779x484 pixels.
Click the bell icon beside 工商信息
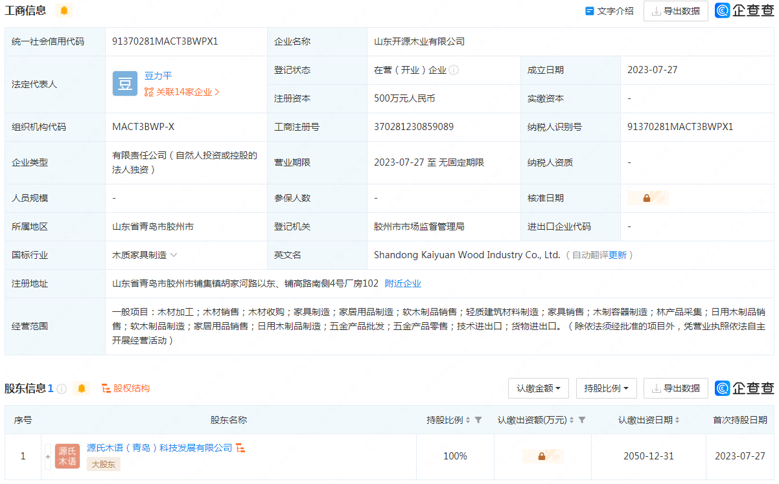click(x=64, y=10)
